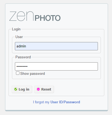Click the bold "User ID/Password" link text
112x115 pixels.
pos(65,102)
